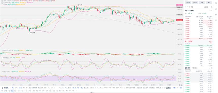Open the 查看主力挂单情况 link
218x93 pixels.
[x=190, y=11]
